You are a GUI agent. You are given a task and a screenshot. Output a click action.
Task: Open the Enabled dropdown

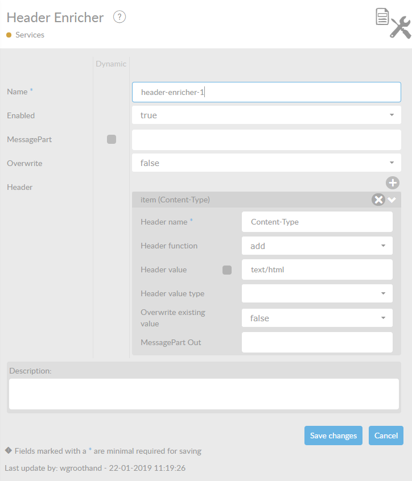click(266, 115)
